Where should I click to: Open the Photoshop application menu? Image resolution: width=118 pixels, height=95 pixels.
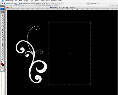click(x=9, y=1)
